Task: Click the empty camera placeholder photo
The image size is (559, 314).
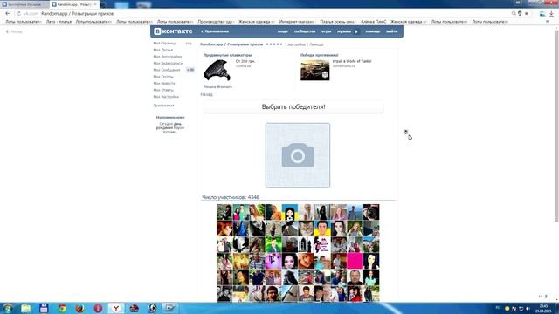Action: tap(298, 155)
